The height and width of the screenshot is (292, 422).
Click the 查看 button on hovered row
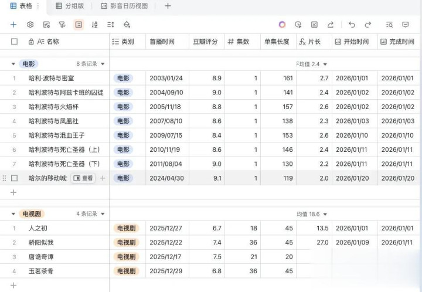click(83, 178)
